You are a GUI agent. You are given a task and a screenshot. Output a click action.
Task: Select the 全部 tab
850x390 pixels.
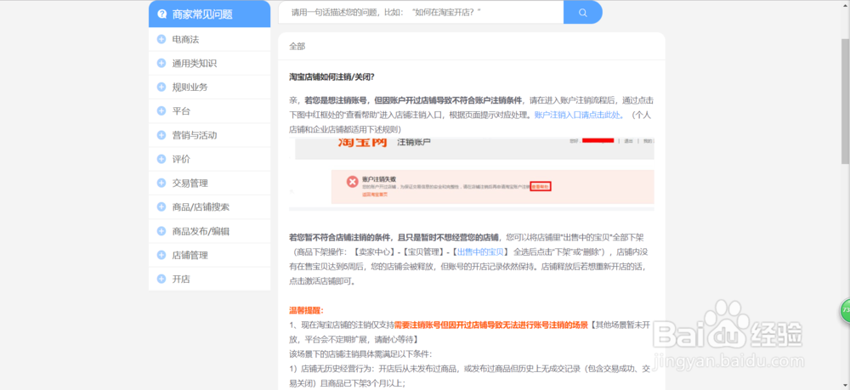[x=297, y=47]
